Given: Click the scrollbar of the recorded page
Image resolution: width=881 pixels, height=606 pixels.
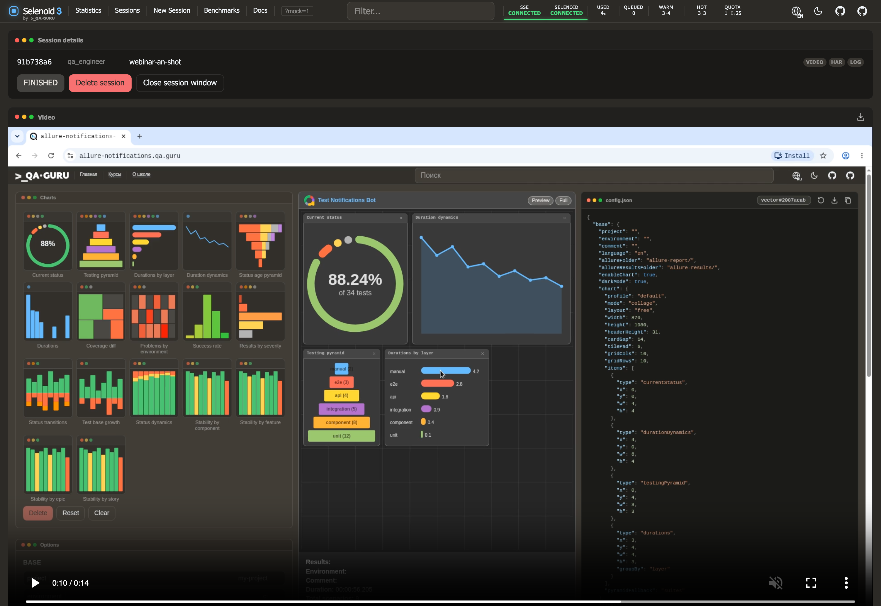Looking at the screenshot, I should tap(869, 275).
